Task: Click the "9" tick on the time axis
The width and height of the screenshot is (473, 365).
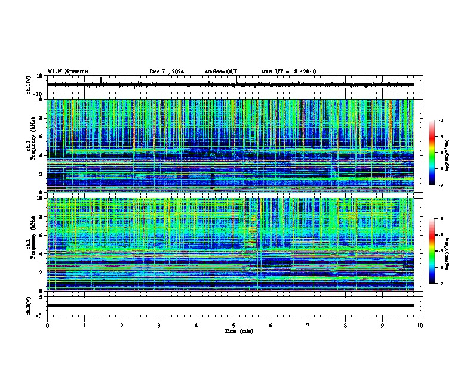Action: tap(382, 326)
